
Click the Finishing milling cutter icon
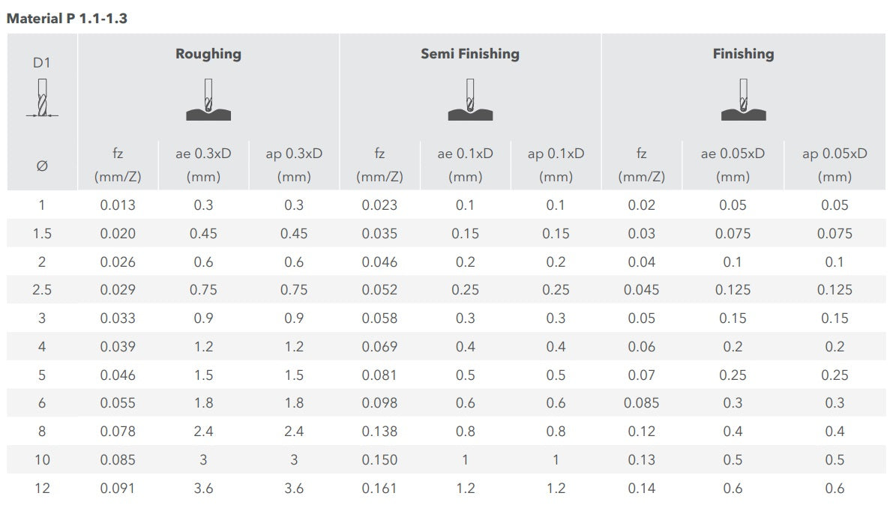point(743,99)
